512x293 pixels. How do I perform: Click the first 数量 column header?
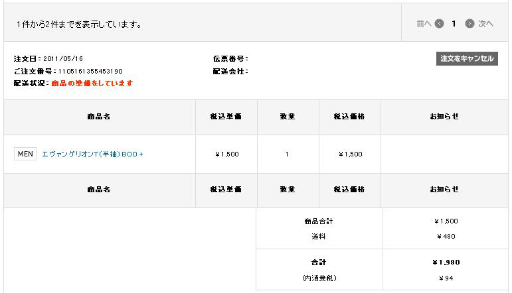click(x=288, y=117)
